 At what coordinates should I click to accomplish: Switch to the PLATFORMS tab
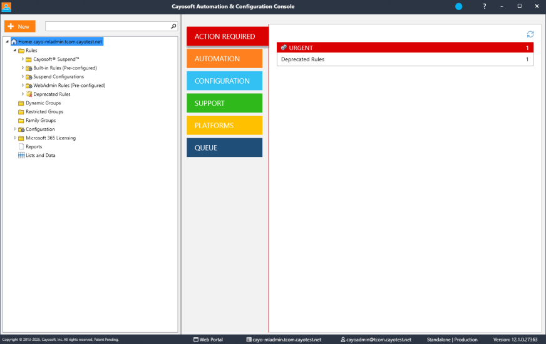point(224,125)
